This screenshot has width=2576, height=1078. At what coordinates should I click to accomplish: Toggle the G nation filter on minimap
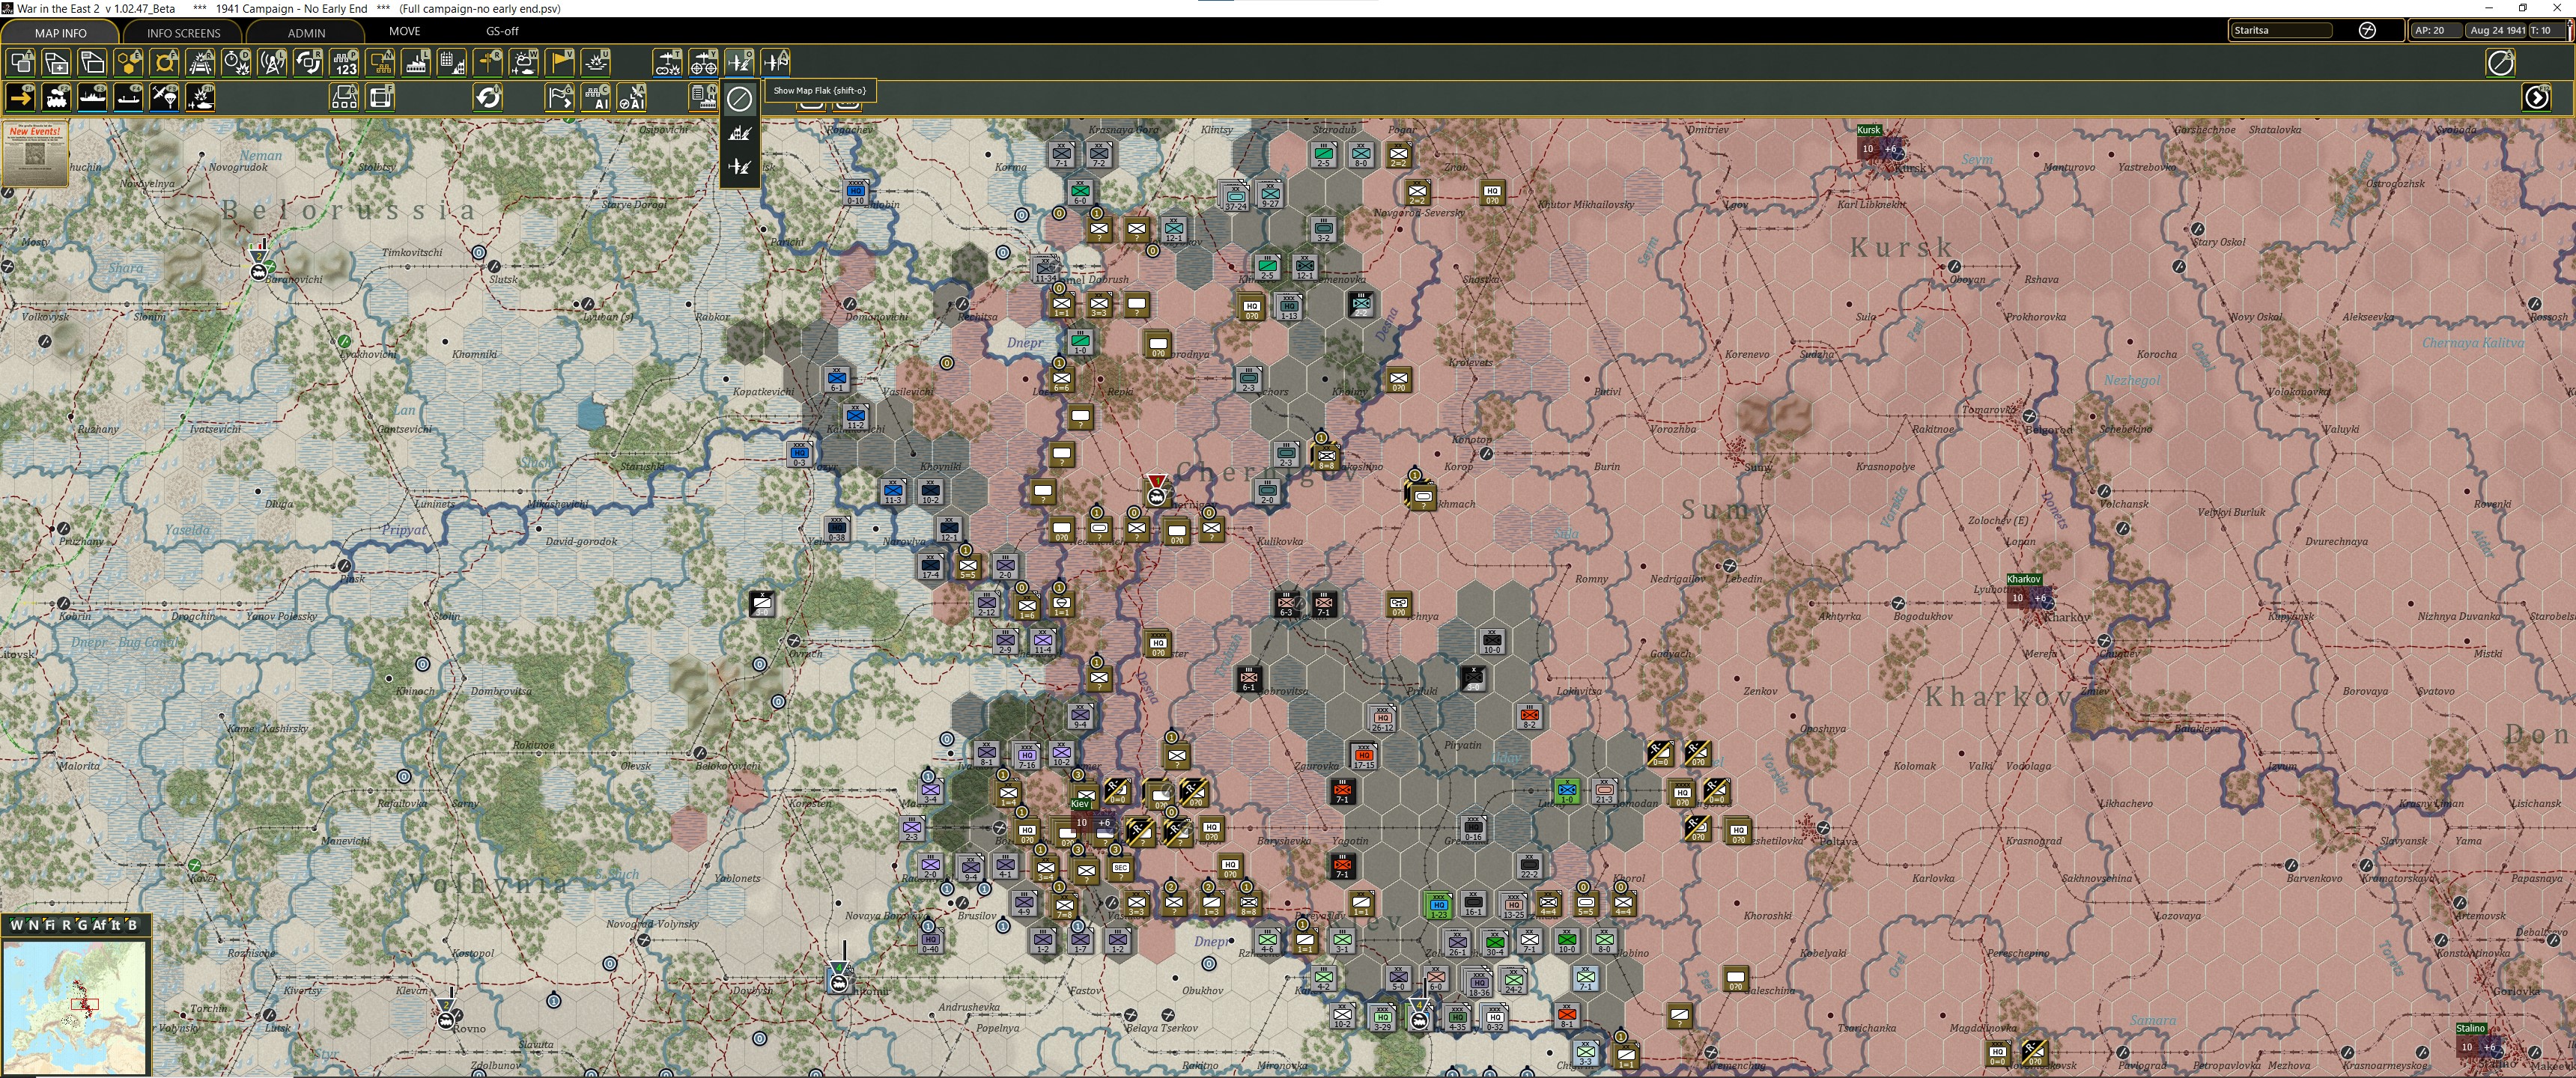tap(82, 925)
